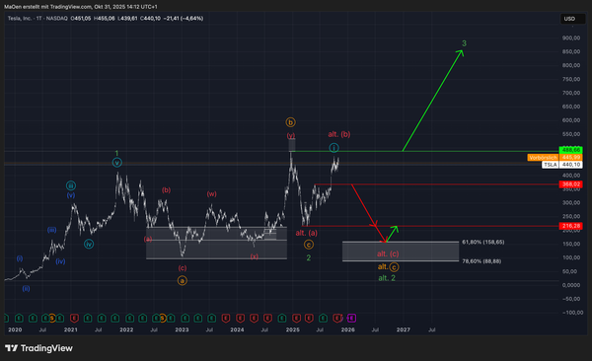Open the green earnings marker above the 2020 label
The height and width of the screenshot is (361, 592).
19,319
